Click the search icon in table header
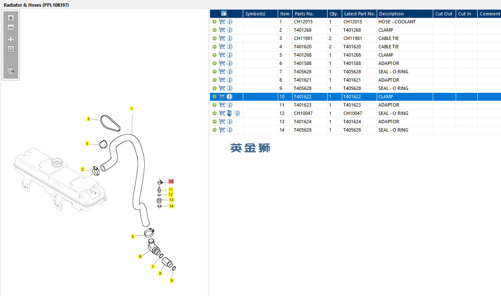The width and height of the screenshot is (501, 296). [225, 14]
